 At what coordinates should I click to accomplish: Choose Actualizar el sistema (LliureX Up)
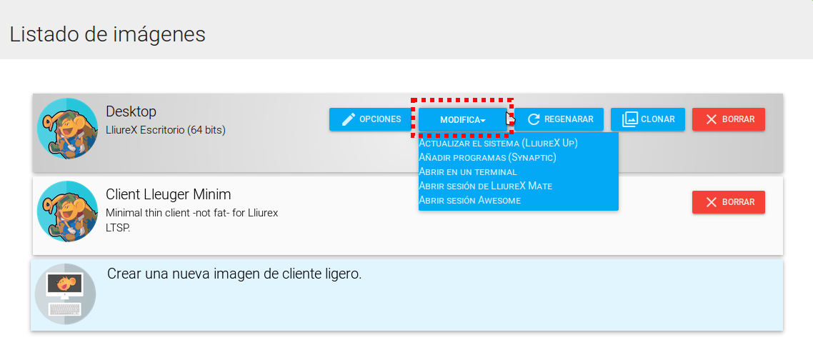click(x=498, y=143)
